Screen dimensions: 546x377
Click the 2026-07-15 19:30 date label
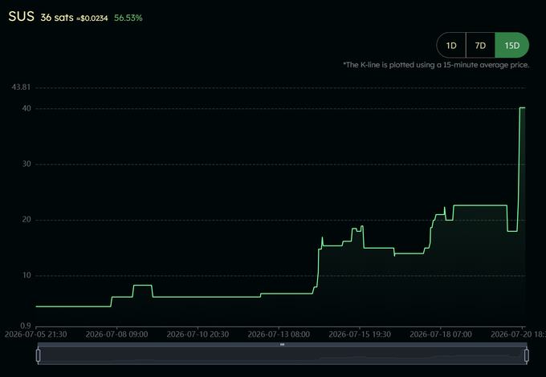pyautogui.click(x=360, y=334)
